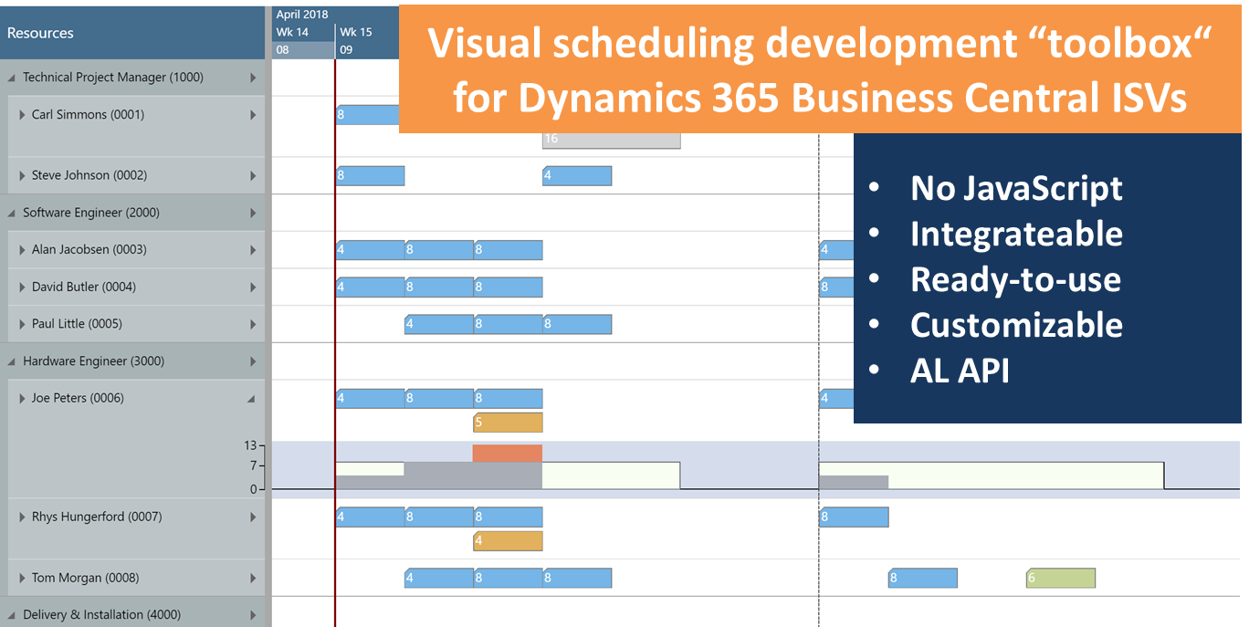1249x627 pixels.
Task: Select the orange 5 task under Joe Peters
Action: point(507,422)
